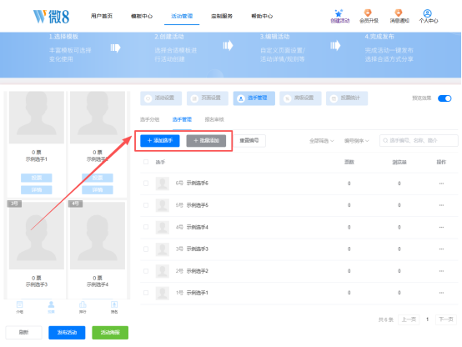The width and height of the screenshot is (462, 347).
Task: Go to previous page with 上一页
Action: coord(409,319)
